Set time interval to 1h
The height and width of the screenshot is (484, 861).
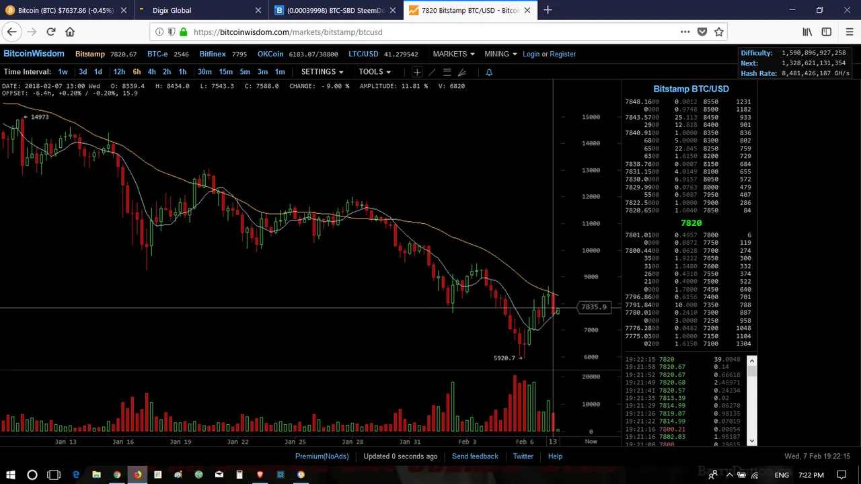[182, 72]
